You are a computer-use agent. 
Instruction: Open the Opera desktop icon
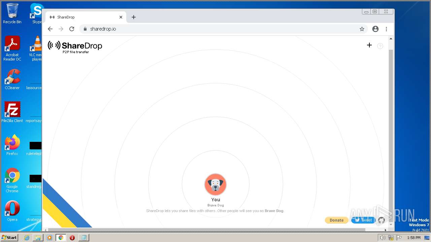(12, 211)
